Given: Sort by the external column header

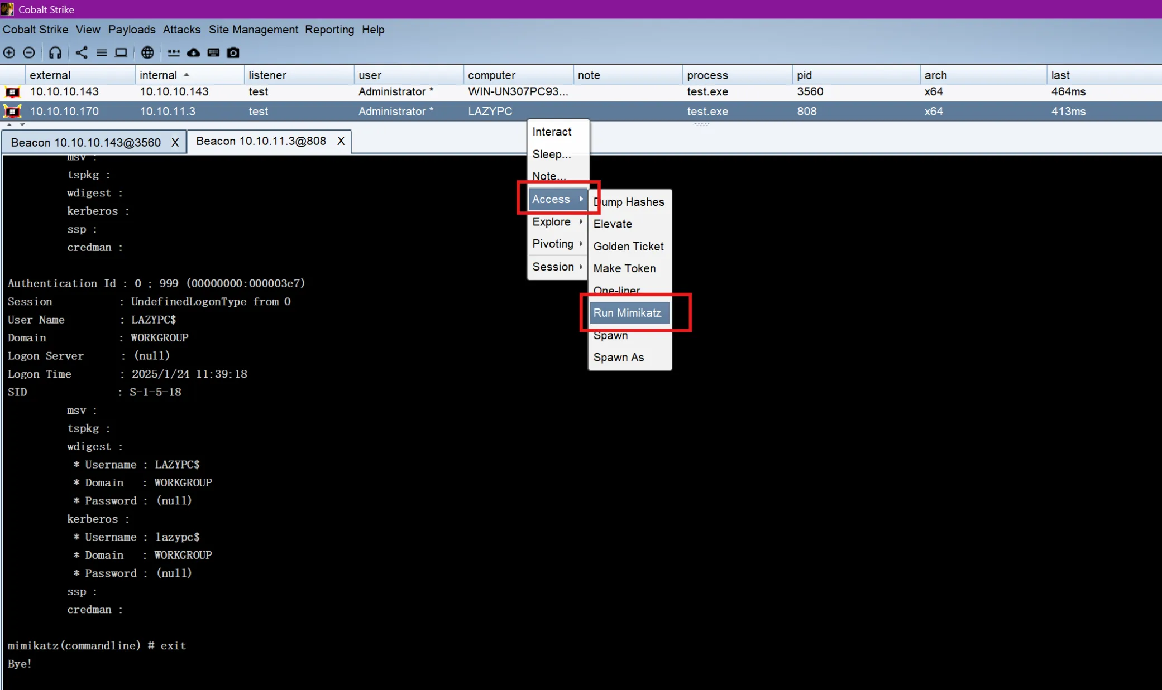Looking at the screenshot, I should pyautogui.click(x=80, y=75).
